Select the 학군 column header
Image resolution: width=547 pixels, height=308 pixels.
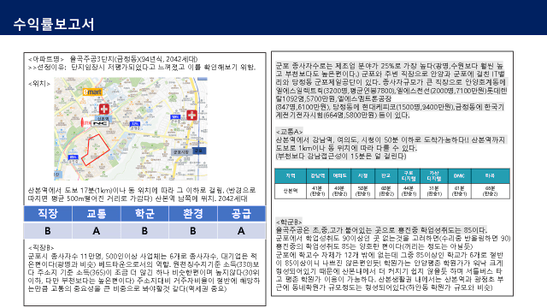pyautogui.click(x=144, y=213)
